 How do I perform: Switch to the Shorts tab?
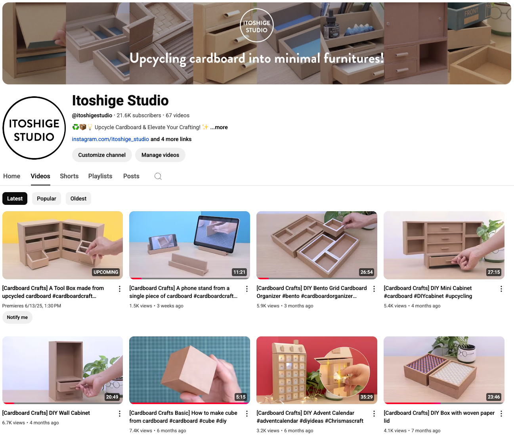point(69,176)
